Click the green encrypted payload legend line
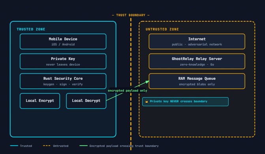Image resolution: width=265 pixels, height=154 pixels. [83, 146]
